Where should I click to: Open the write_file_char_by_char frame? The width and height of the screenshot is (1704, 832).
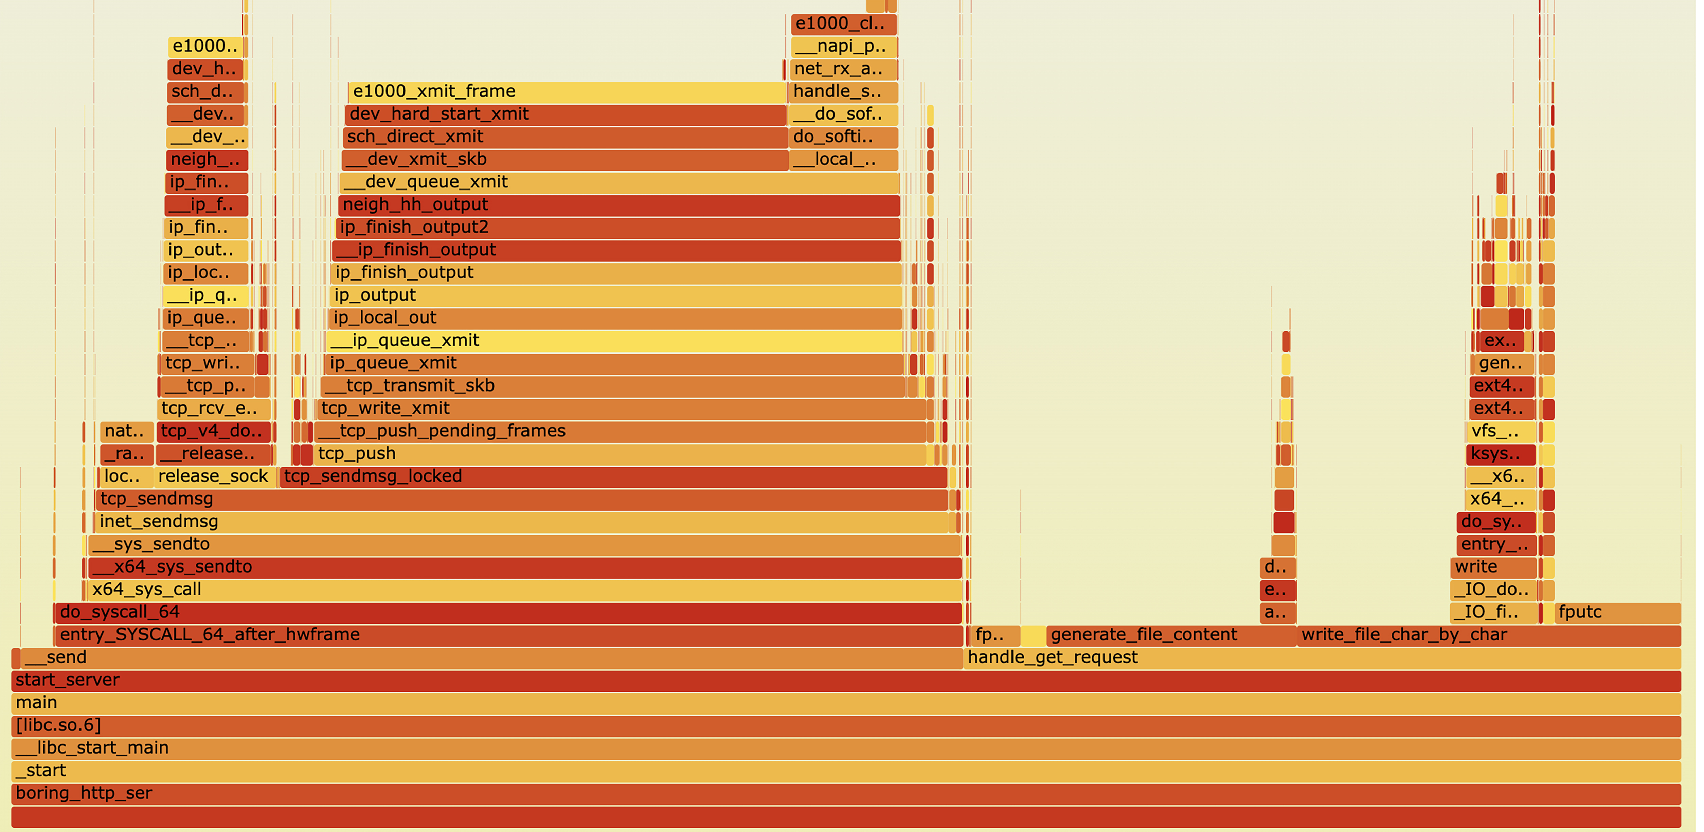(x=1488, y=636)
